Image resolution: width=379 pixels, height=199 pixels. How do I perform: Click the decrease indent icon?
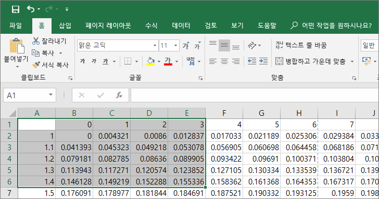point(252,61)
